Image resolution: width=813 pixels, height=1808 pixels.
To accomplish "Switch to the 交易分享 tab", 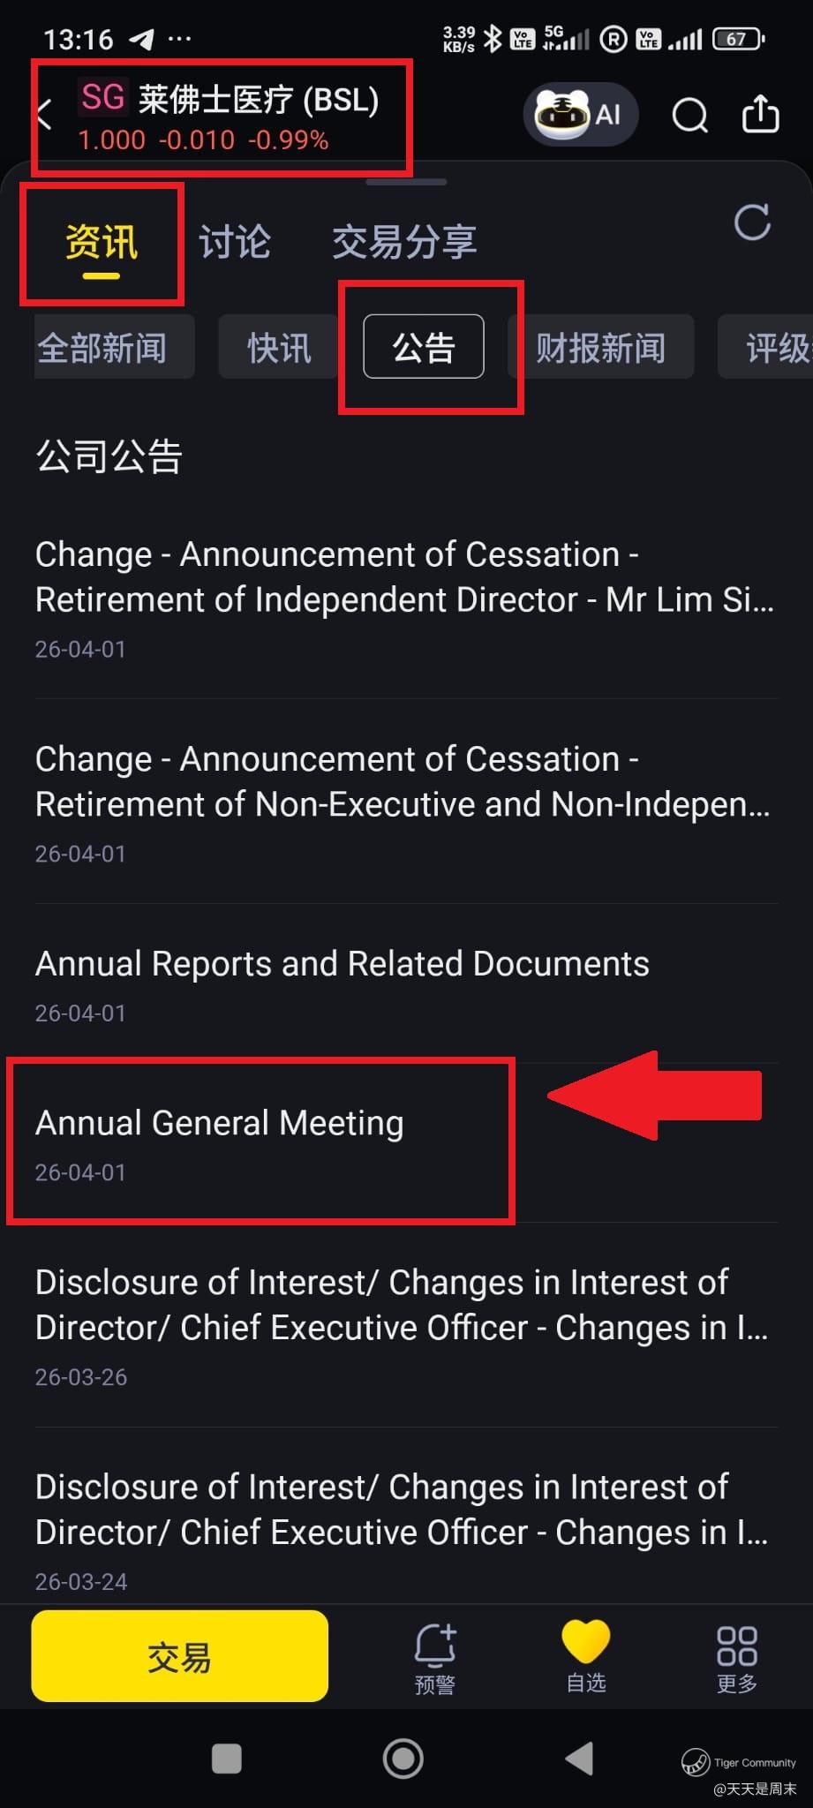I will click(x=404, y=242).
